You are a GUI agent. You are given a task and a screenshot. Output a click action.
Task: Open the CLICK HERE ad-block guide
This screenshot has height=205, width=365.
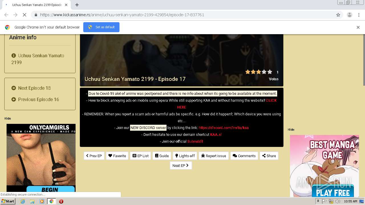point(227,104)
